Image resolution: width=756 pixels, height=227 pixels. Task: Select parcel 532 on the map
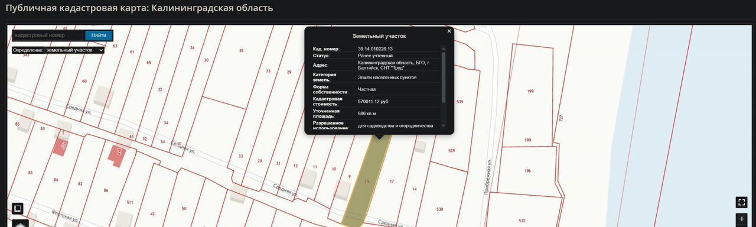[522, 220]
